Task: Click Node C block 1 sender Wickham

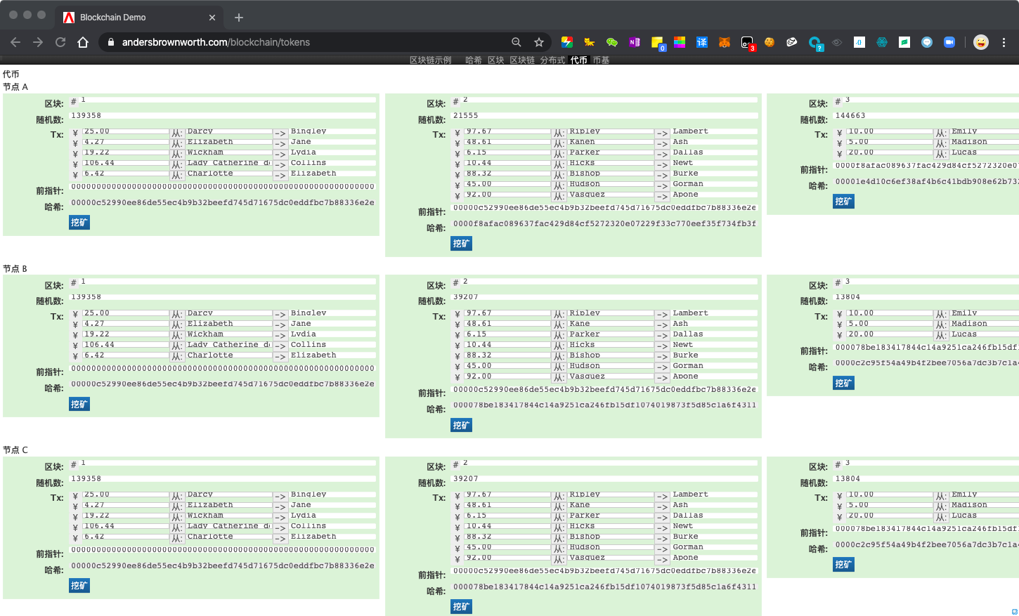Action: [x=229, y=516]
